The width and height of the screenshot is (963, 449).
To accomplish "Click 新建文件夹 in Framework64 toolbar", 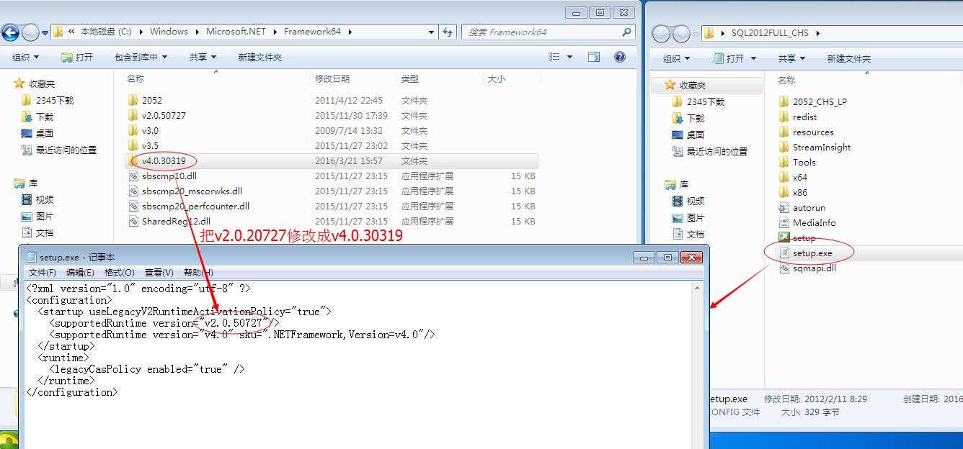I will tap(259, 57).
